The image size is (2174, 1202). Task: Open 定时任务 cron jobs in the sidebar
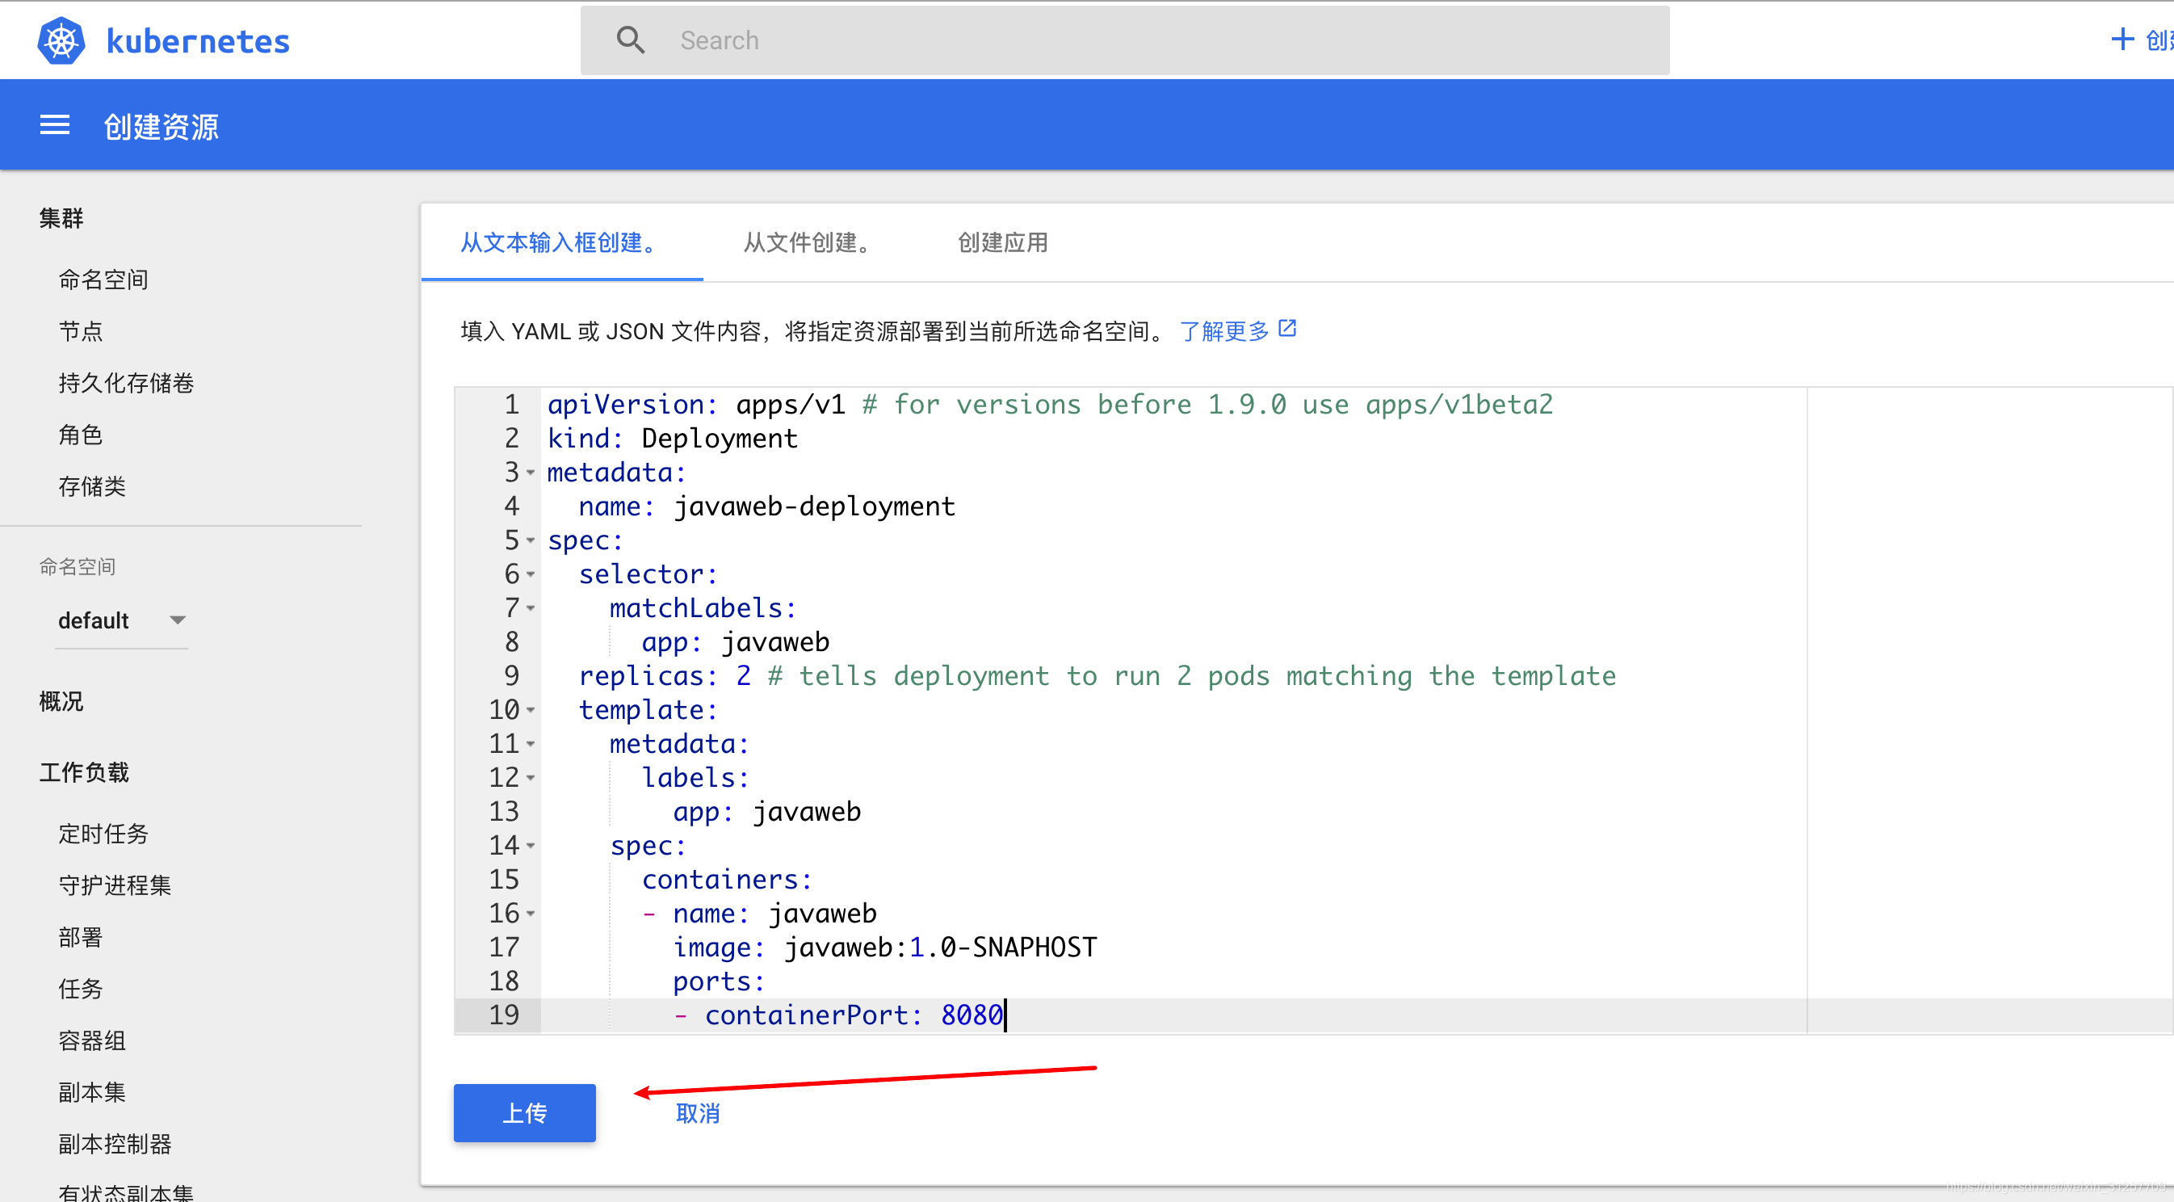click(104, 834)
